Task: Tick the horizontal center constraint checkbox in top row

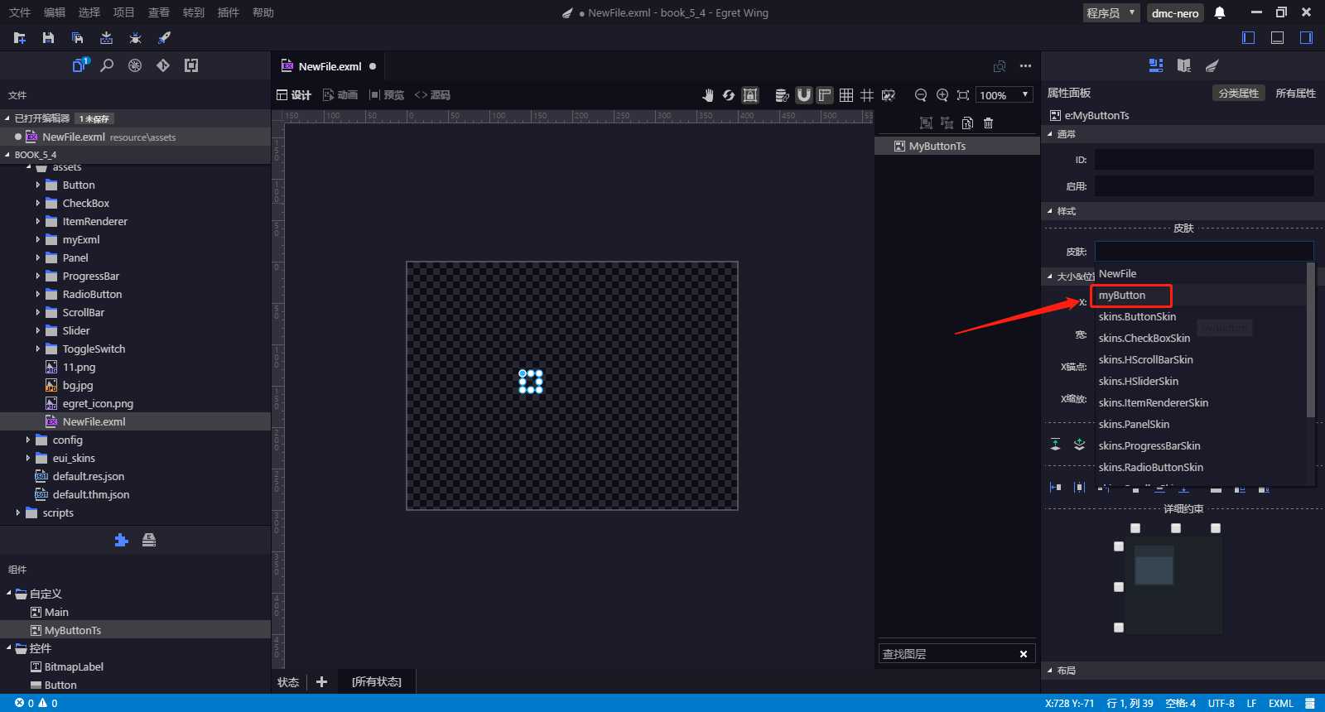Action: pyautogui.click(x=1176, y=528)
